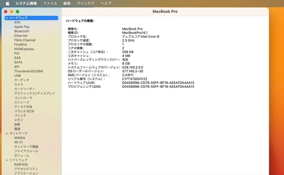Open the Wi-Fi network details
This screenshot has height=175, width=284.
(18, 142)
